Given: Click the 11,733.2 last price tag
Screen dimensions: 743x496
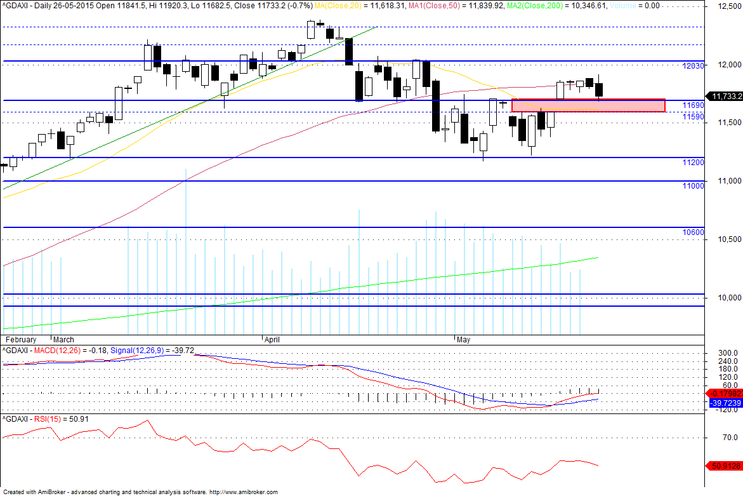Looking at the screenshot, I should [725, 97].
